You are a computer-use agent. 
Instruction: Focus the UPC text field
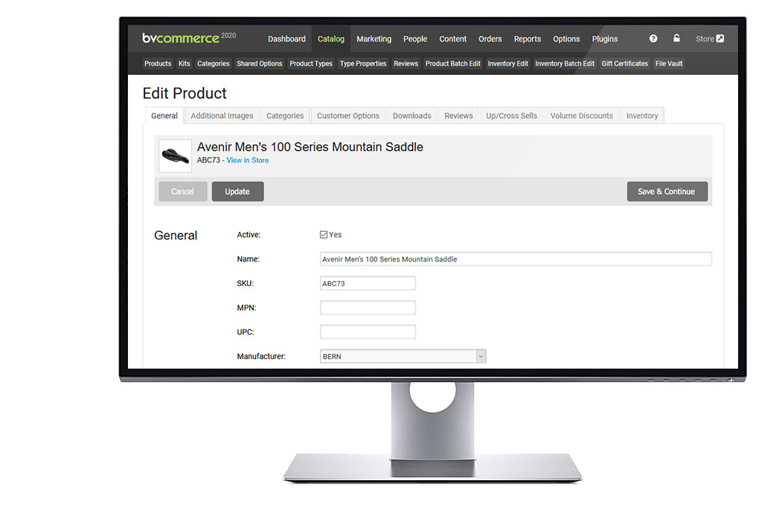[x=368, y=332]
